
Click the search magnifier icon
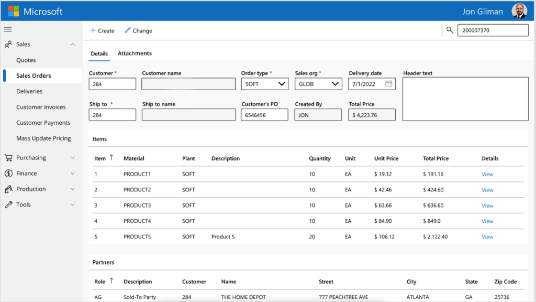[450, 30]
